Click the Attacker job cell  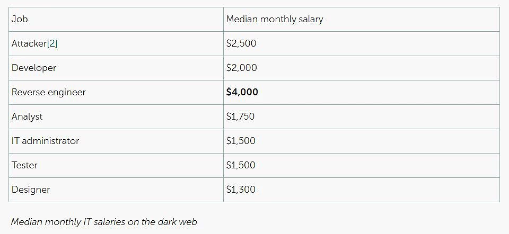pos(116,44)
